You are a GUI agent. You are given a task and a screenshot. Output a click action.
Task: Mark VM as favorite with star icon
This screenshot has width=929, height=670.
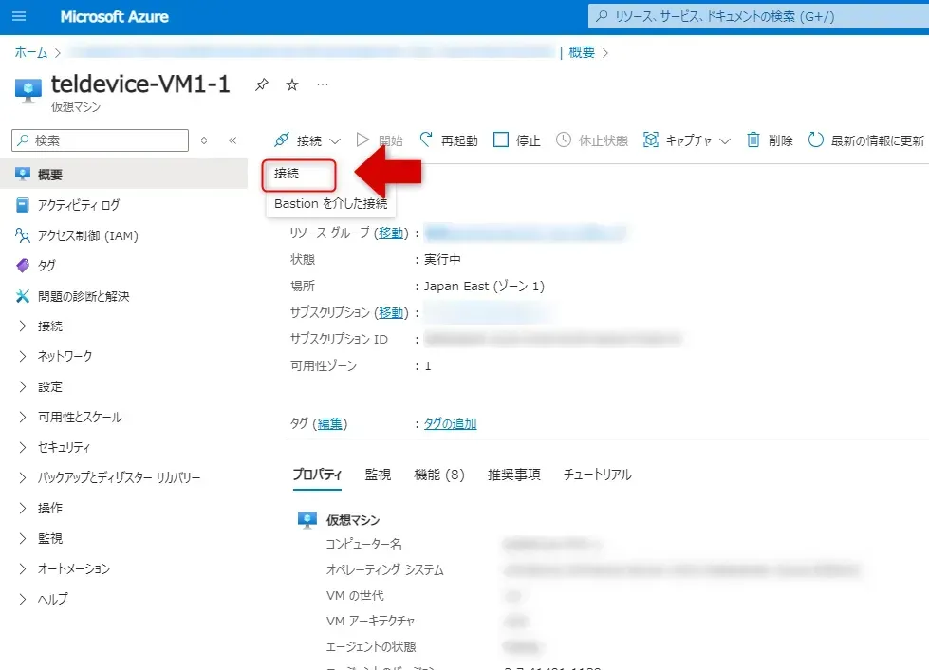pyautogui.click(x=292, y=85)
